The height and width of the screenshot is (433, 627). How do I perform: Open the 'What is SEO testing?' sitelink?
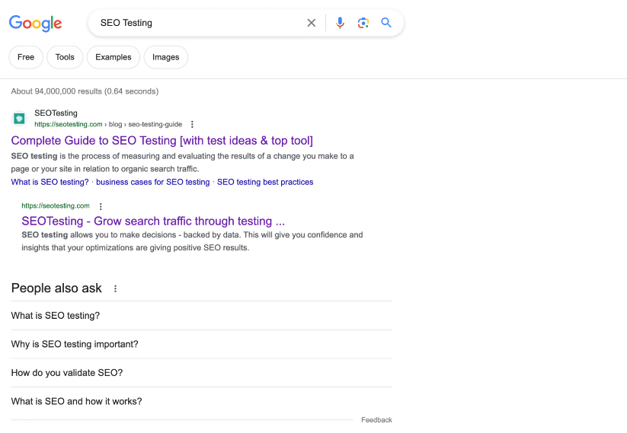click(50, 182)
